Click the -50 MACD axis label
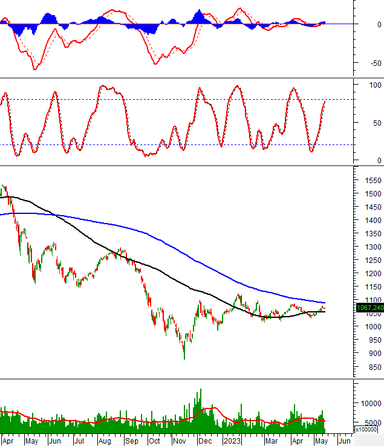The width and height of the screenshot is (384, 446). (376, 63)
